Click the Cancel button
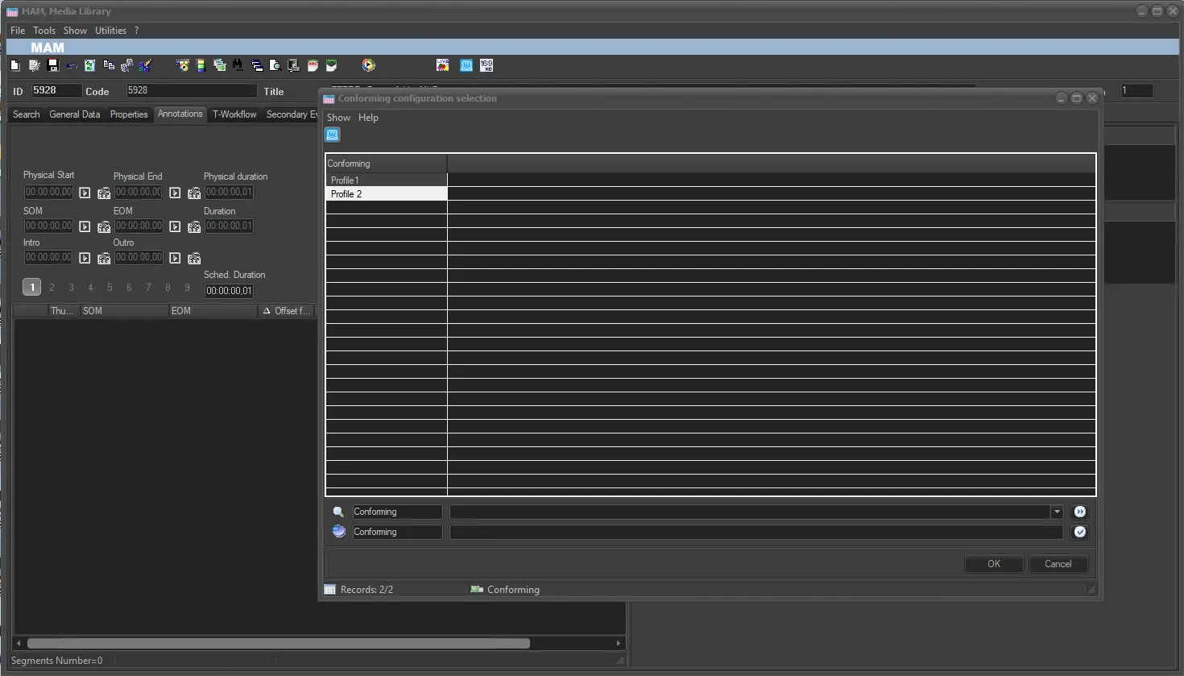 pos(1058,564)
